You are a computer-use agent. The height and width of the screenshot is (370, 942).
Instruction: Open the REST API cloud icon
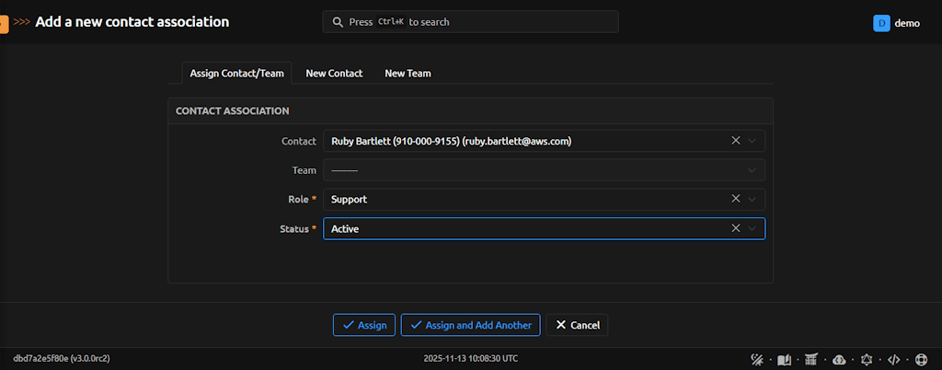(839, 359)
